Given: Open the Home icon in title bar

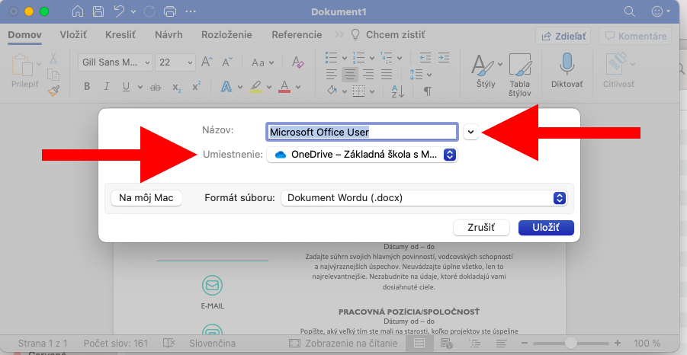Looking at the screenshot, I should pyautogui.click(x=77, y=12).
